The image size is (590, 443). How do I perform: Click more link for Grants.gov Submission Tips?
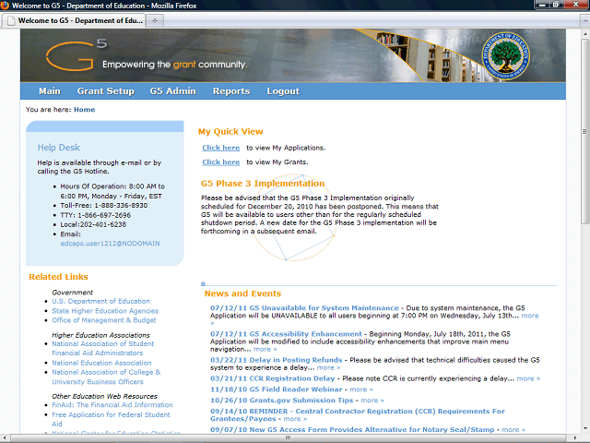(x=372, y=401)
